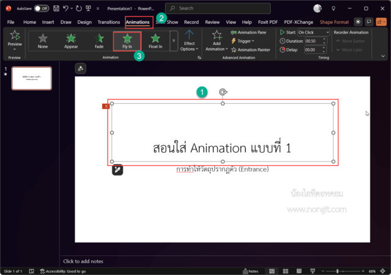This screenshot has height=275, width=391.
Task: Click the user account avatar
Action: (318, 9)
